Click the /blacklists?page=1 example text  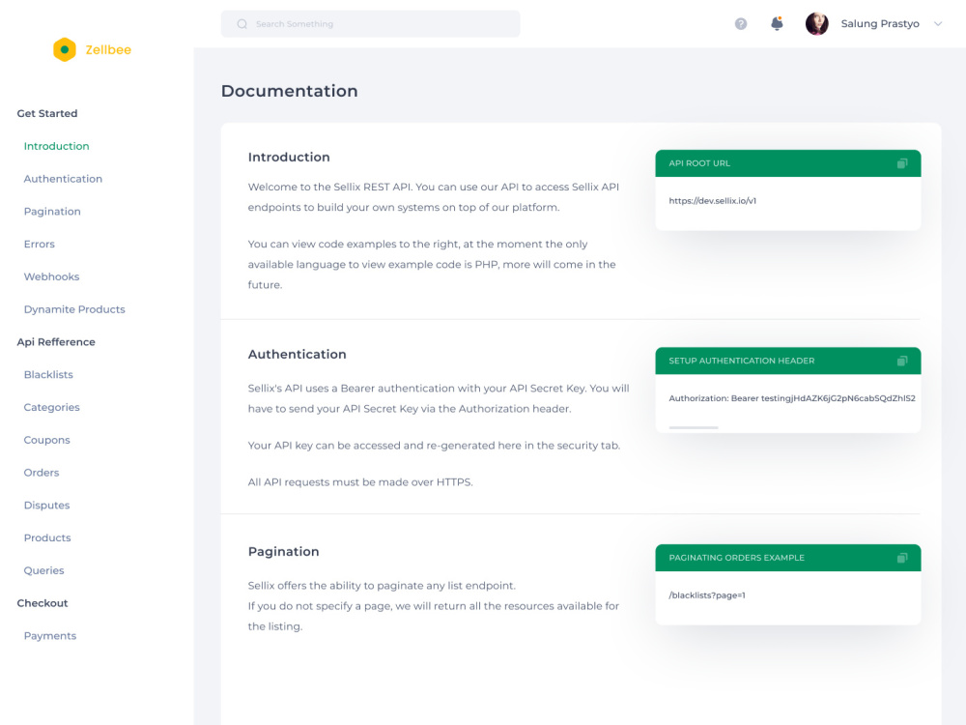pyautogui.click(x=707, y=595)
